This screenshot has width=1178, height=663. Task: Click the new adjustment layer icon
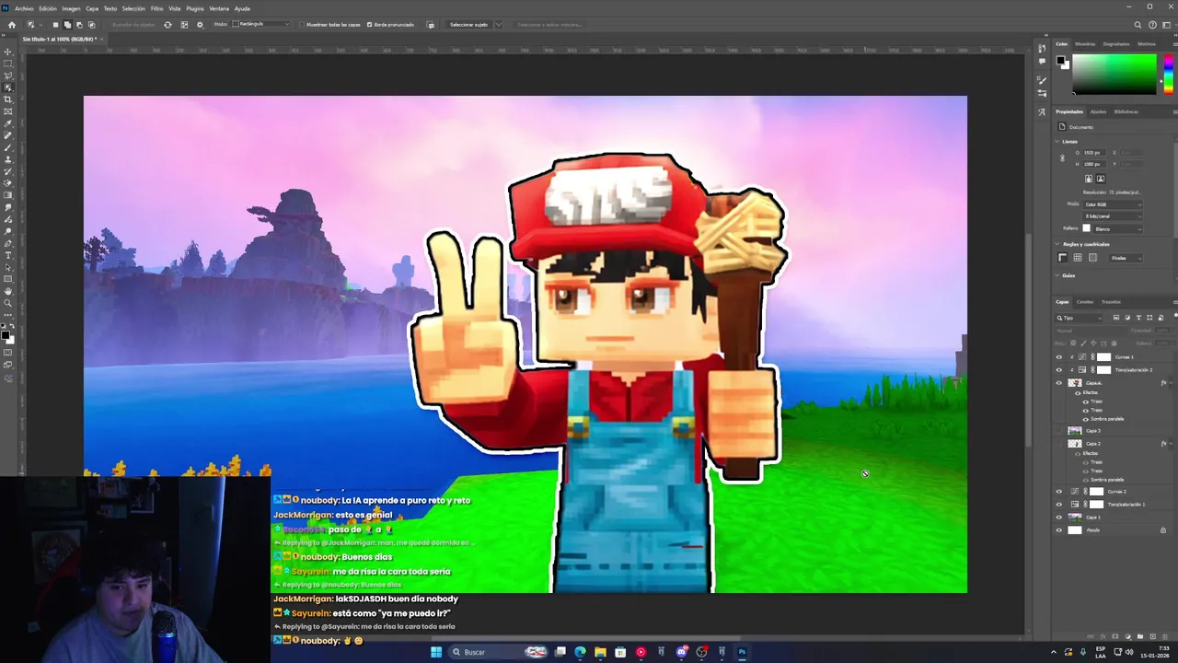(1128, 636)
